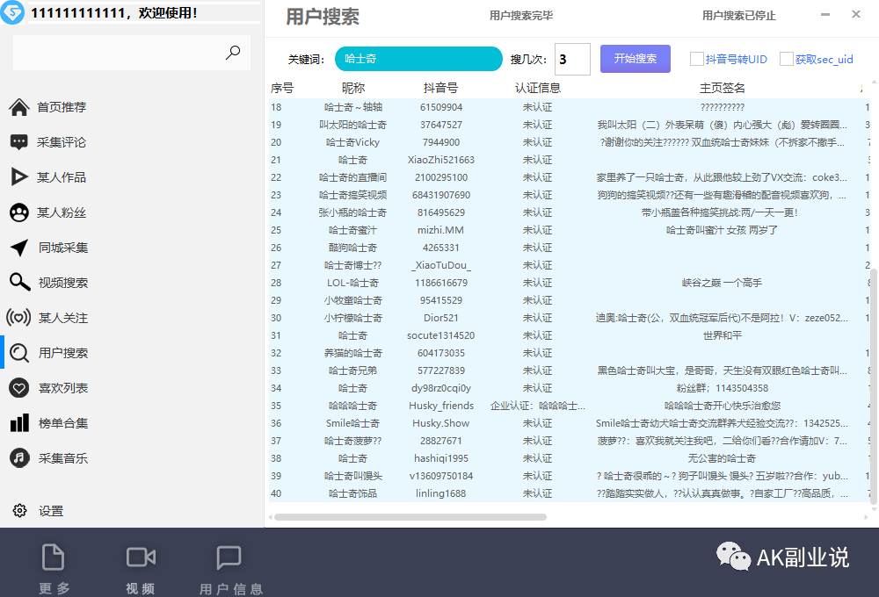Click the fans face icon for 某人粉丝
This screenshot has width=879, height=597.
pos(19,212)
